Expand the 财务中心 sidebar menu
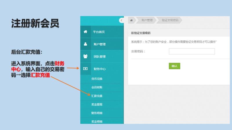The image size is (232, 130). [99, 69]
